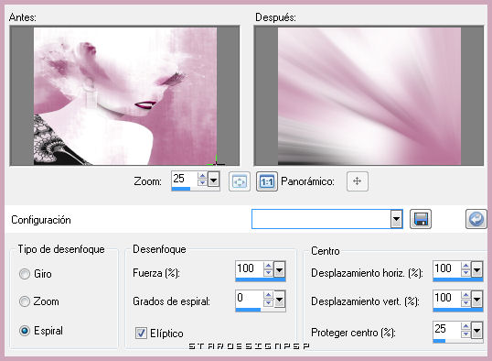Decrease Fuerza value with down arrow
Image resolution: width=492 pixels, height=361 pixels.
click(x=268, y=273)
